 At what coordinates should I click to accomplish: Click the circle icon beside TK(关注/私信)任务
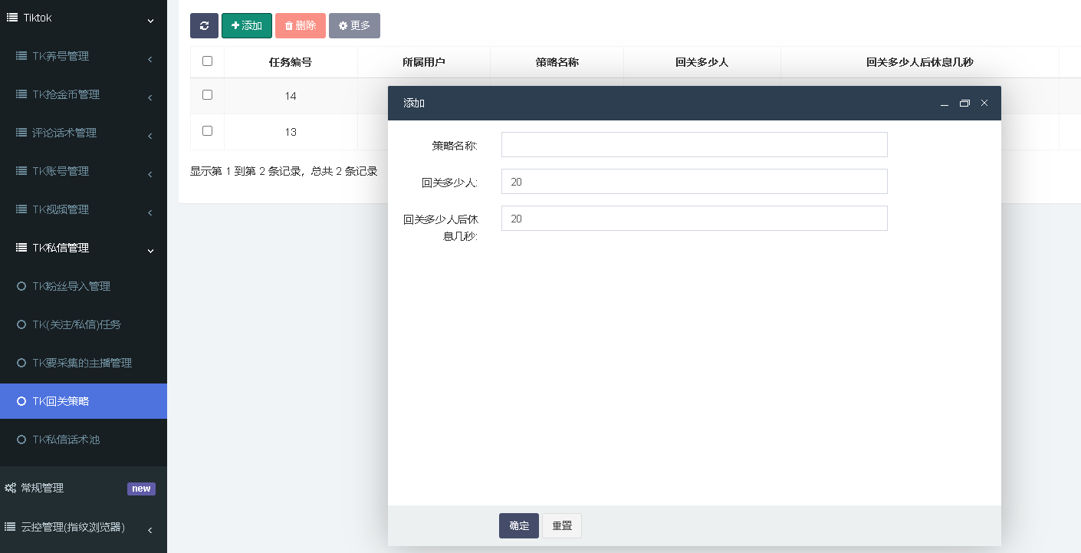(21, 324)
